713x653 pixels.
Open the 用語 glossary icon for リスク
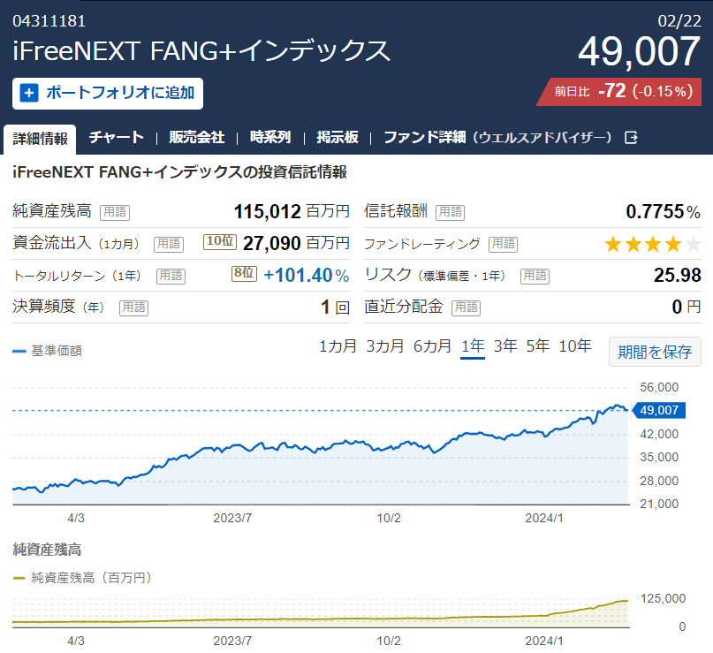(x=535, y=276)
